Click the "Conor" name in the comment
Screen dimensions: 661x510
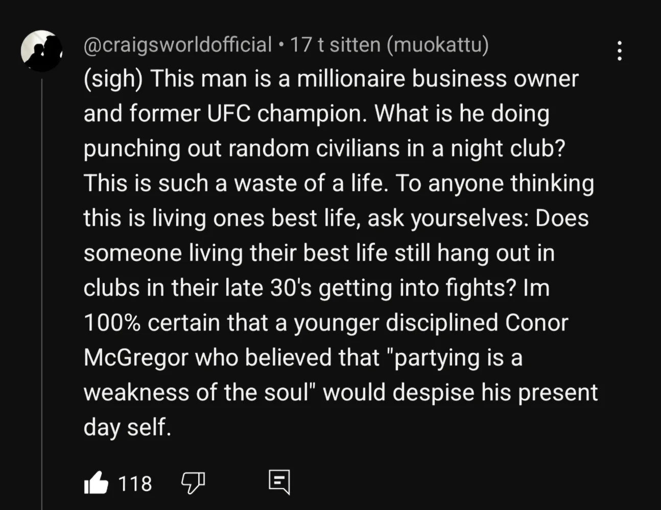point(536,323)
